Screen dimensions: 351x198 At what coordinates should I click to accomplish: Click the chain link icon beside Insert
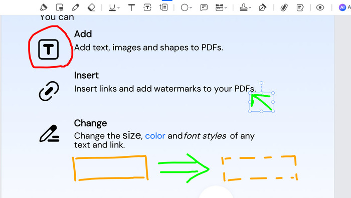[x=49, y=91]
